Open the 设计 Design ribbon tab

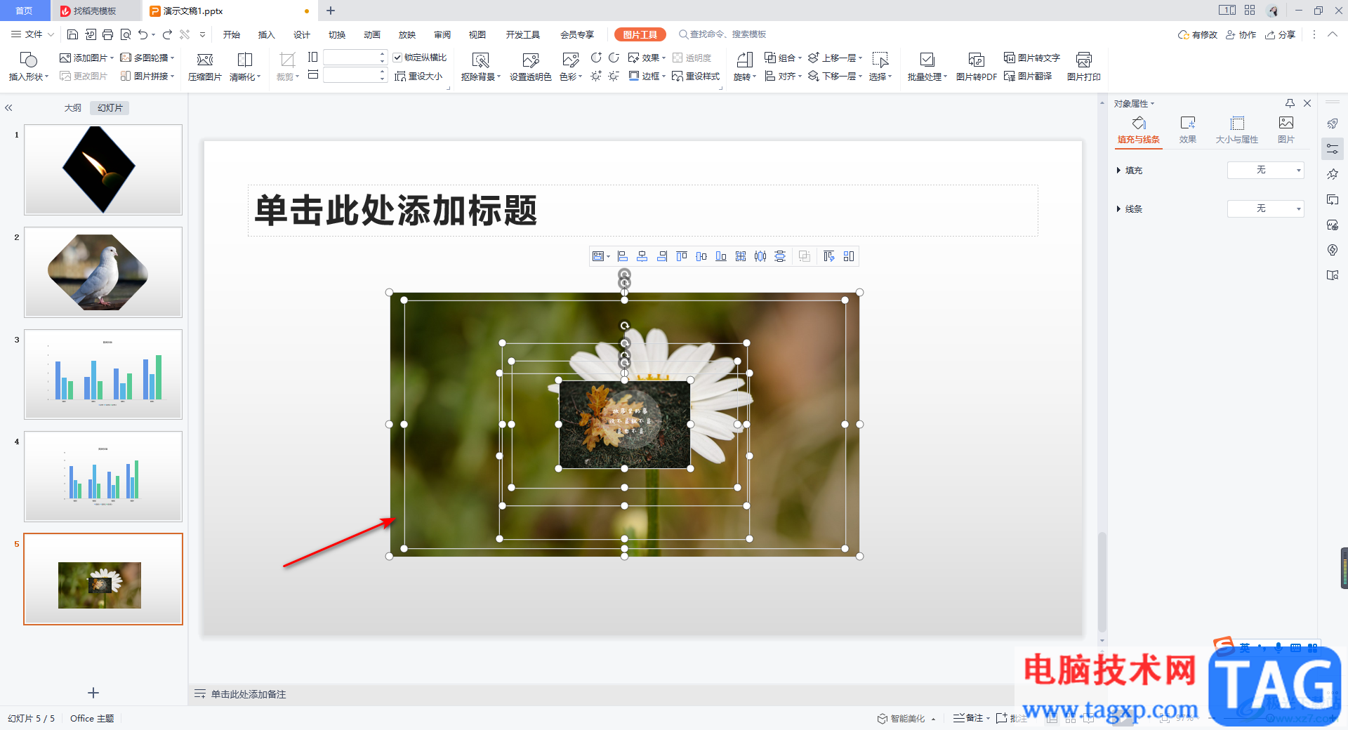tap(302, 34)
